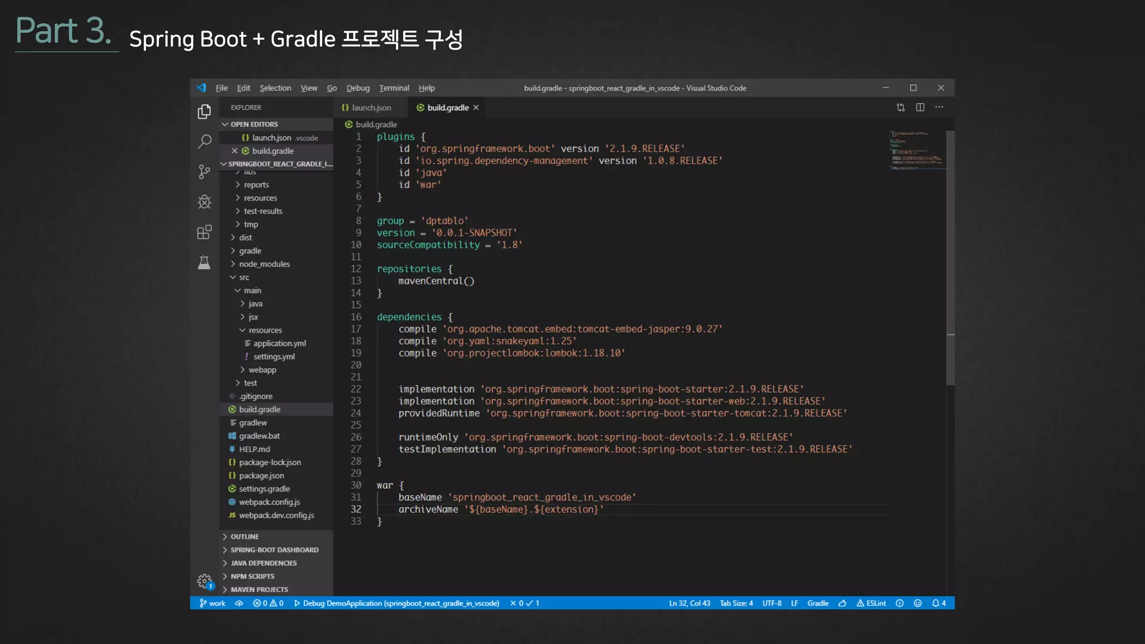Expand the Outline section

pos(277,537)
